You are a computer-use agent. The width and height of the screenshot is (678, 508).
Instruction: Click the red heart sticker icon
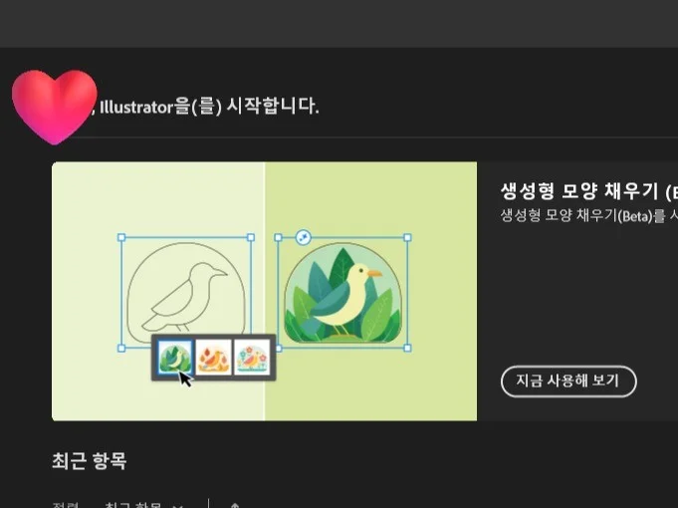click(x=54, y=107)
